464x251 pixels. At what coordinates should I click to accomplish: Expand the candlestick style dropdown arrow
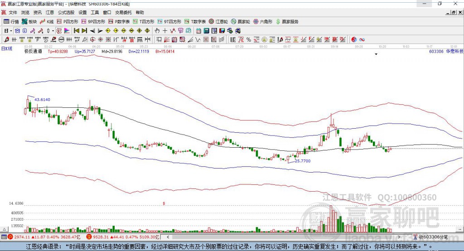(53, 31)
